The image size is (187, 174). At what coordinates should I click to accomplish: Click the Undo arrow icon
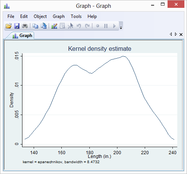tap(79, 26)
